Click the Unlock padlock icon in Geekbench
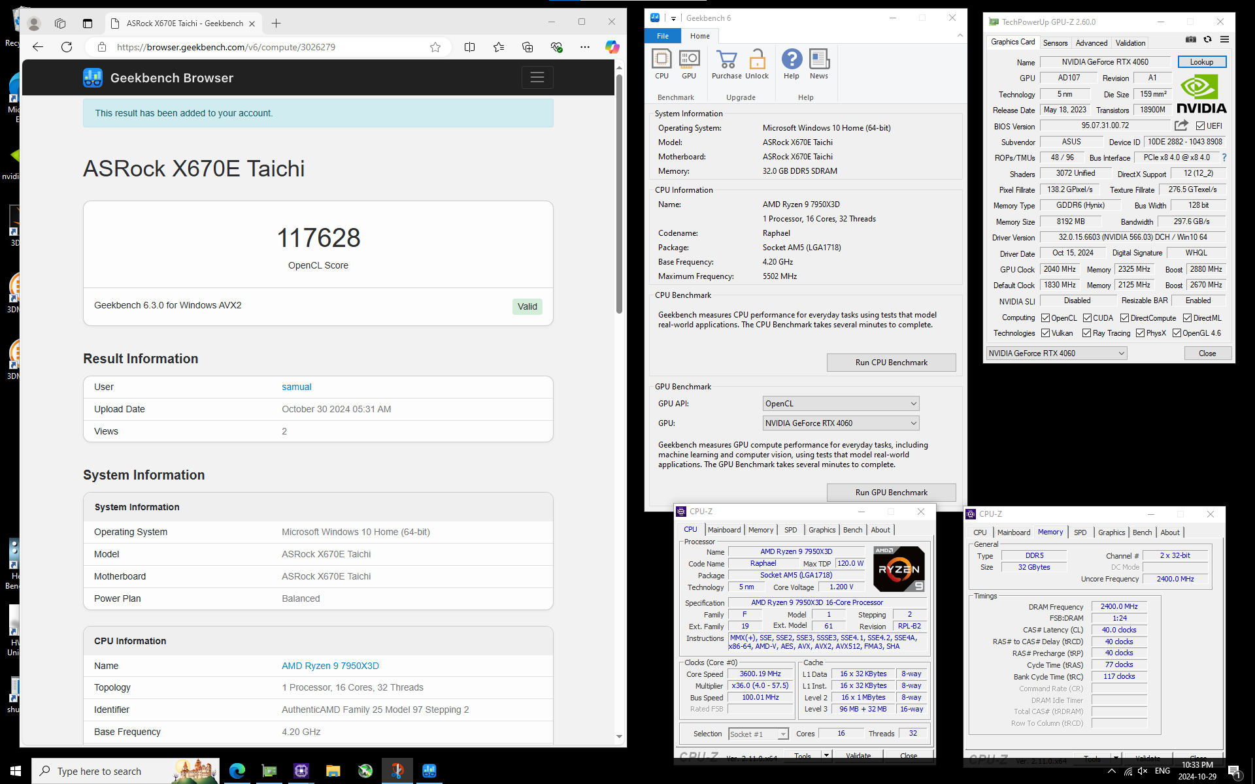This screenshot has height=784, width=1255. pyautogui.click(x=757, y=64)
